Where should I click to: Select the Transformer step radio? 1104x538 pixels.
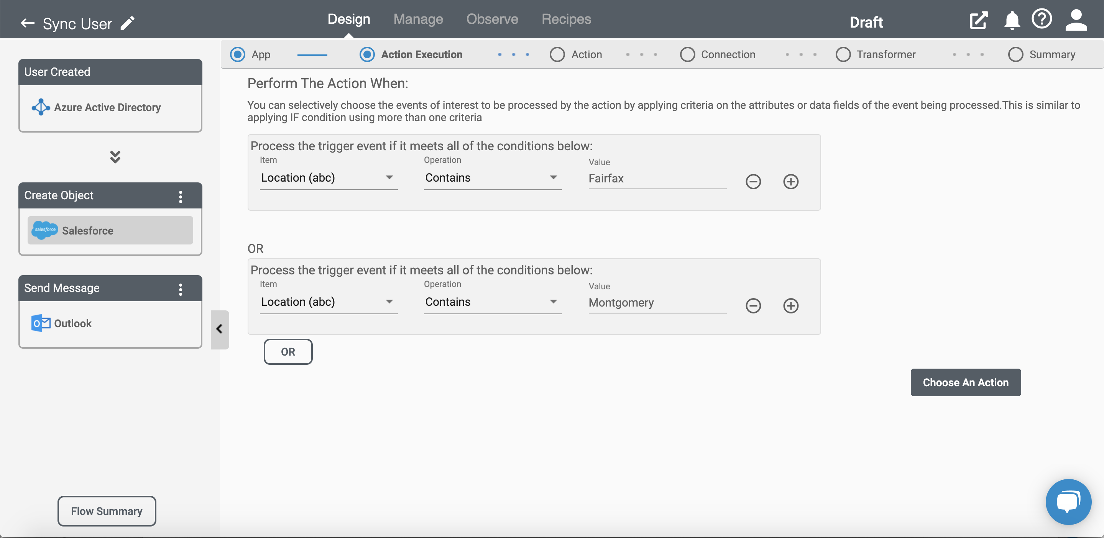[x=843, y=54]
